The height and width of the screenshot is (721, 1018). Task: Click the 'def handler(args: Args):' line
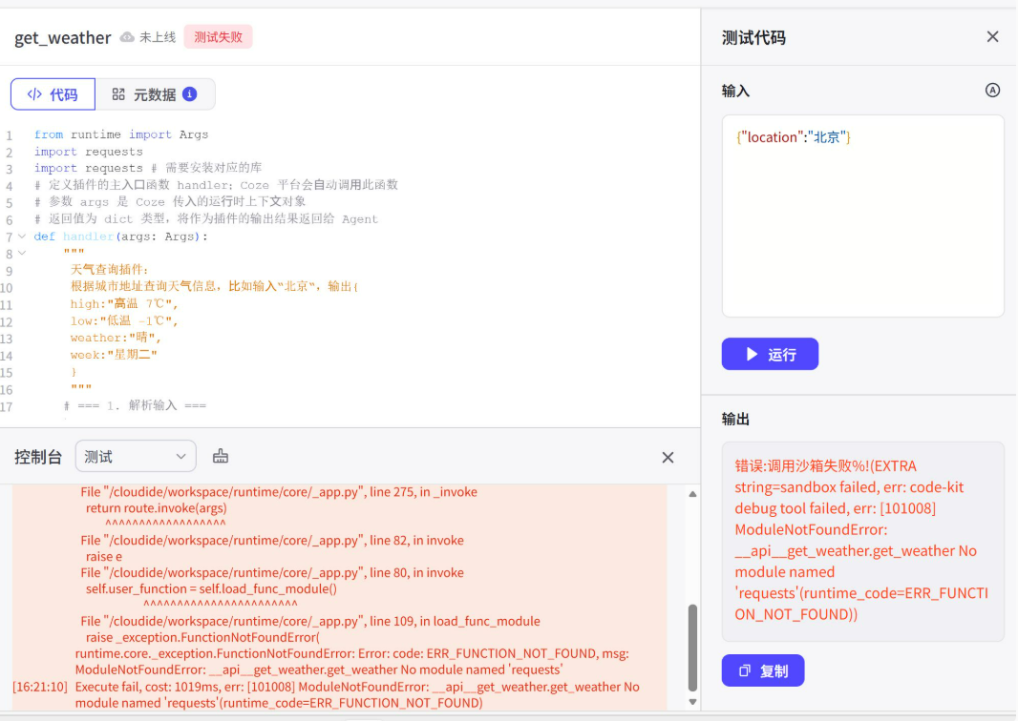[x=120, y=237]
